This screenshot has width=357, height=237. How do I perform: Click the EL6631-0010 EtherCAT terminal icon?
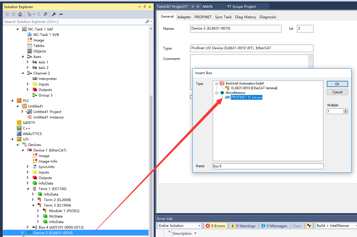[x=228, y=88]
